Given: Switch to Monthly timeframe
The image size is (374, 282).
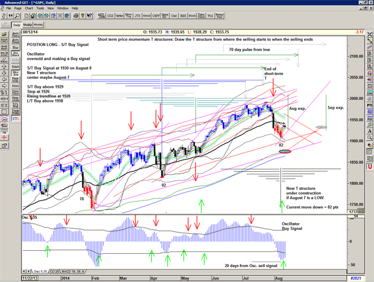Looking at the screenshot, I should tap(39, 25).
